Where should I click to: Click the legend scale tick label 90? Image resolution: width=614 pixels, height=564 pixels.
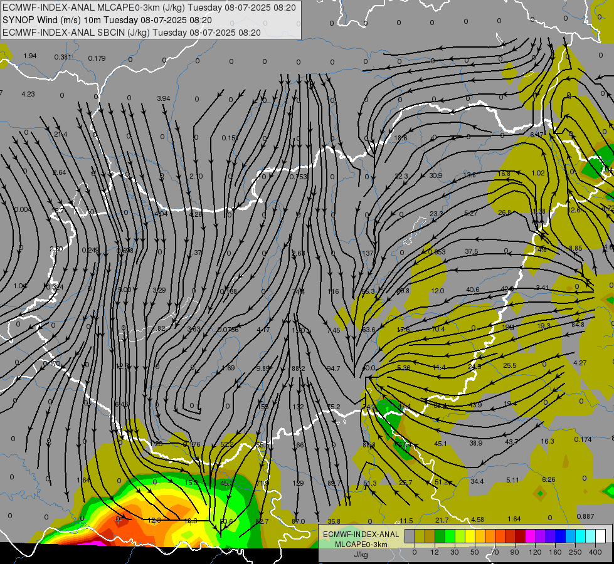(514, 552)
